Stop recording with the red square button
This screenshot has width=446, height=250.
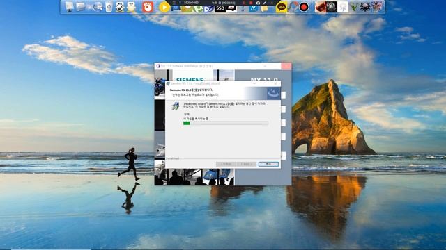251,3
